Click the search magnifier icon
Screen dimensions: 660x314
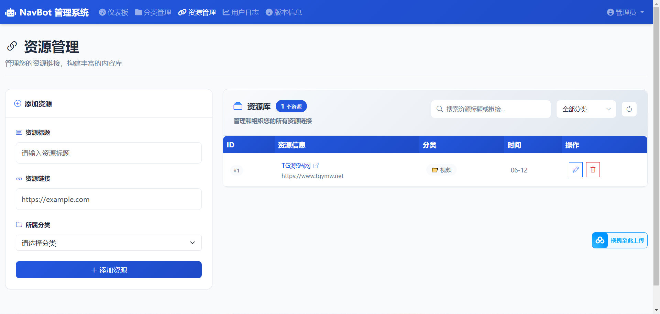[x=439, y=109]
